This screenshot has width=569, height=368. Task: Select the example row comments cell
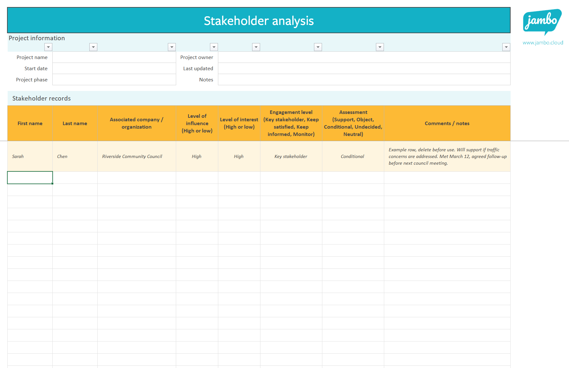pyautogui.click(x=447, y=156)
